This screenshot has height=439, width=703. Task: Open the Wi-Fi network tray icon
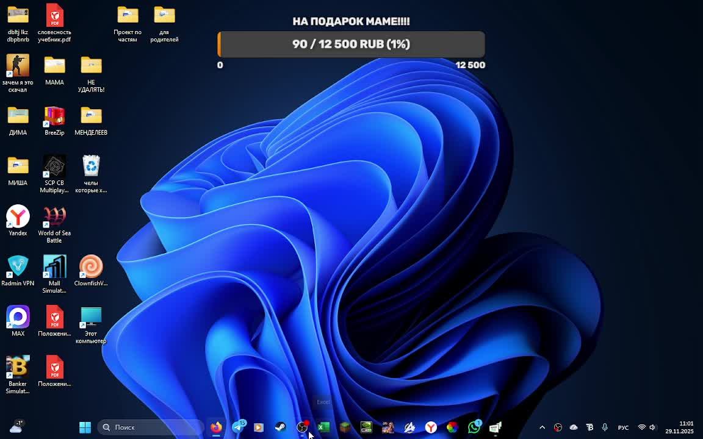[x=641, y=427]
